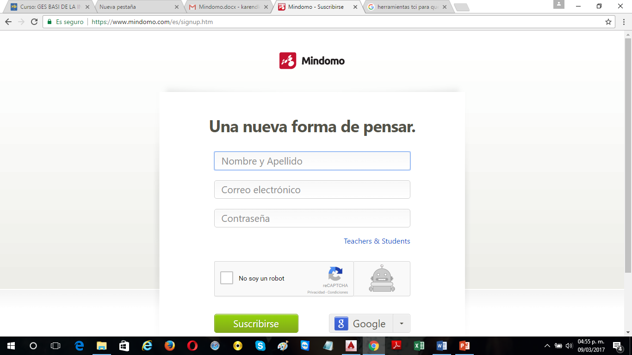632x355 pixels.
Task: Launch Opera from the taskbar
Action: pyautogui.click(x=192, y=346)
